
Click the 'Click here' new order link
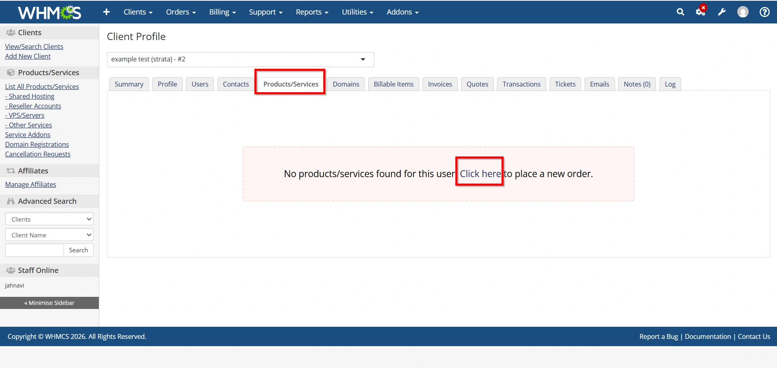pos(480,174)
